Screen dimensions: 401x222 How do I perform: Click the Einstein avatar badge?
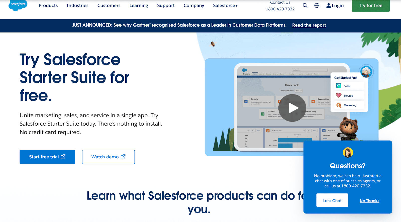(366, 72)
